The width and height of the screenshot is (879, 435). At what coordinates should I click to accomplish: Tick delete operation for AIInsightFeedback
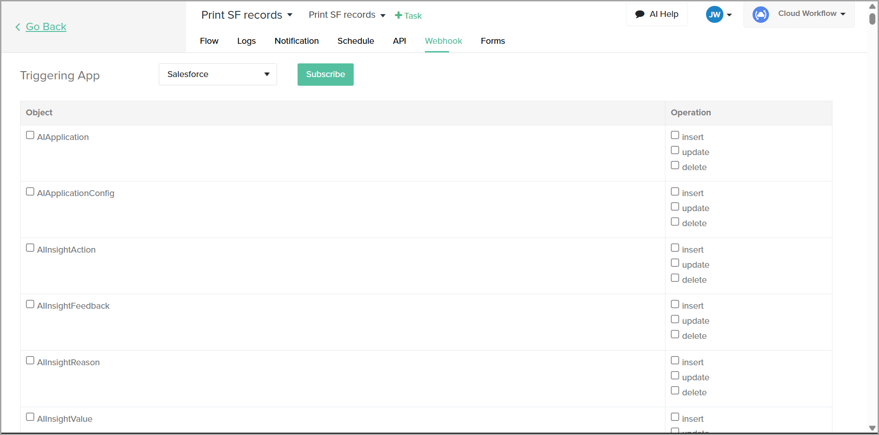tap(675, 335)
